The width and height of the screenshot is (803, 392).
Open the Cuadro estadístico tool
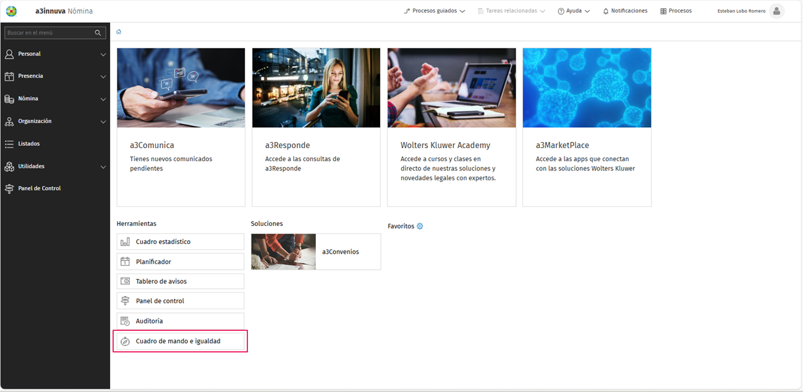181,241
